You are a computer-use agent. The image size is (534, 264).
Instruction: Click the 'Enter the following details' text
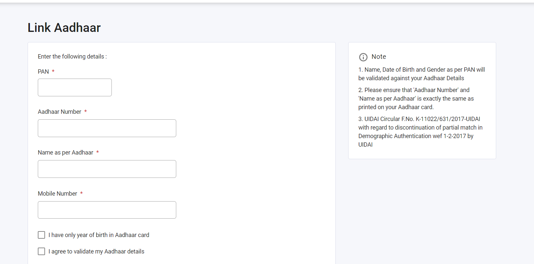(x=72, y=57)
